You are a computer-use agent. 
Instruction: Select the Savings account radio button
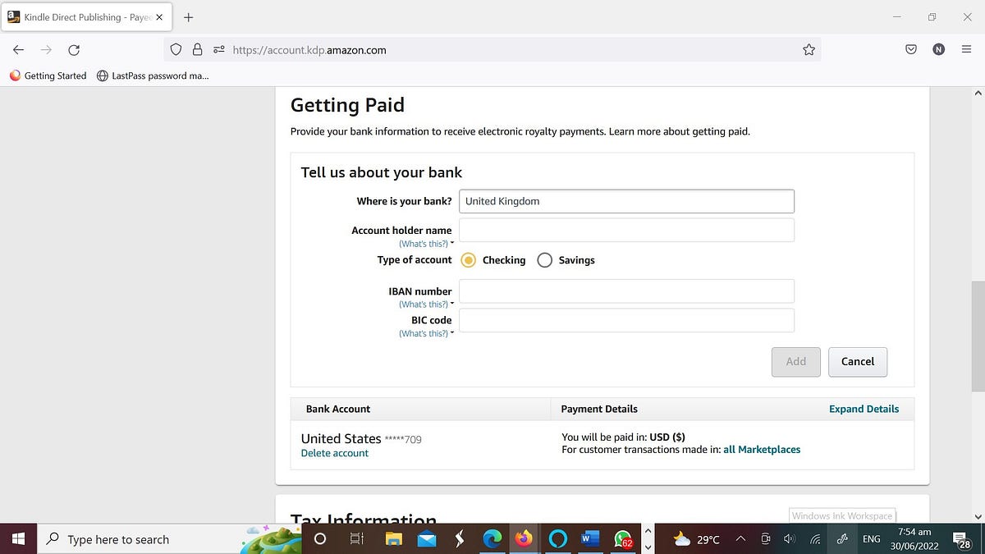(x=544, y=259)
